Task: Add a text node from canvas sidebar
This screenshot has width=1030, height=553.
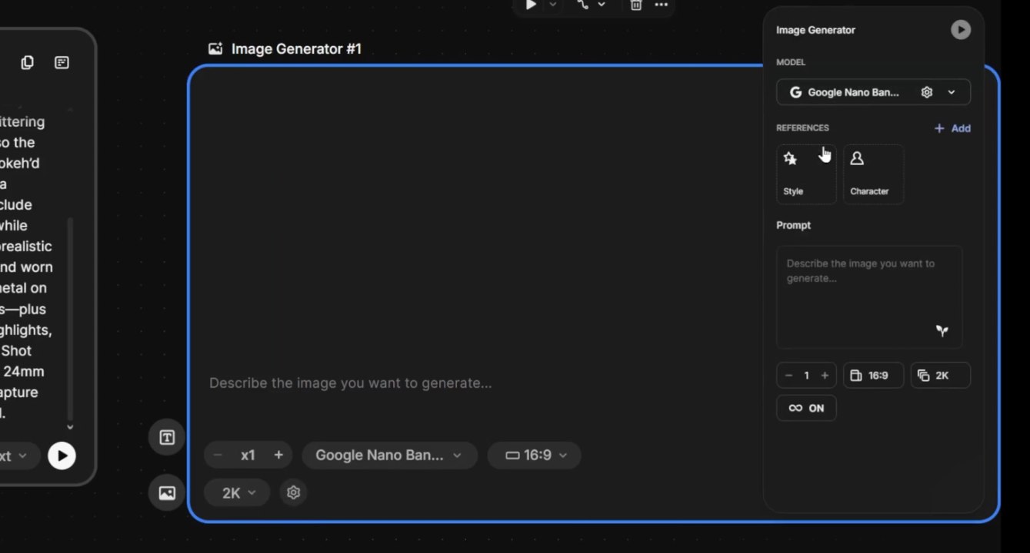Action: point(166,437)
